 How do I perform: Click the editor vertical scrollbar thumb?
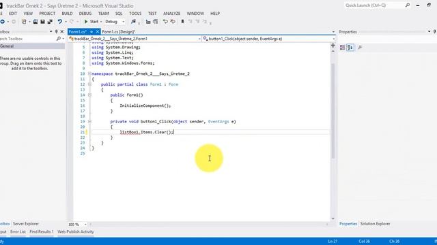pyautogui.click(x=333, y=110)
